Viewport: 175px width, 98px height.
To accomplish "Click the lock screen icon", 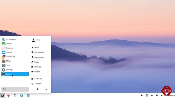I will pos(37,89).
